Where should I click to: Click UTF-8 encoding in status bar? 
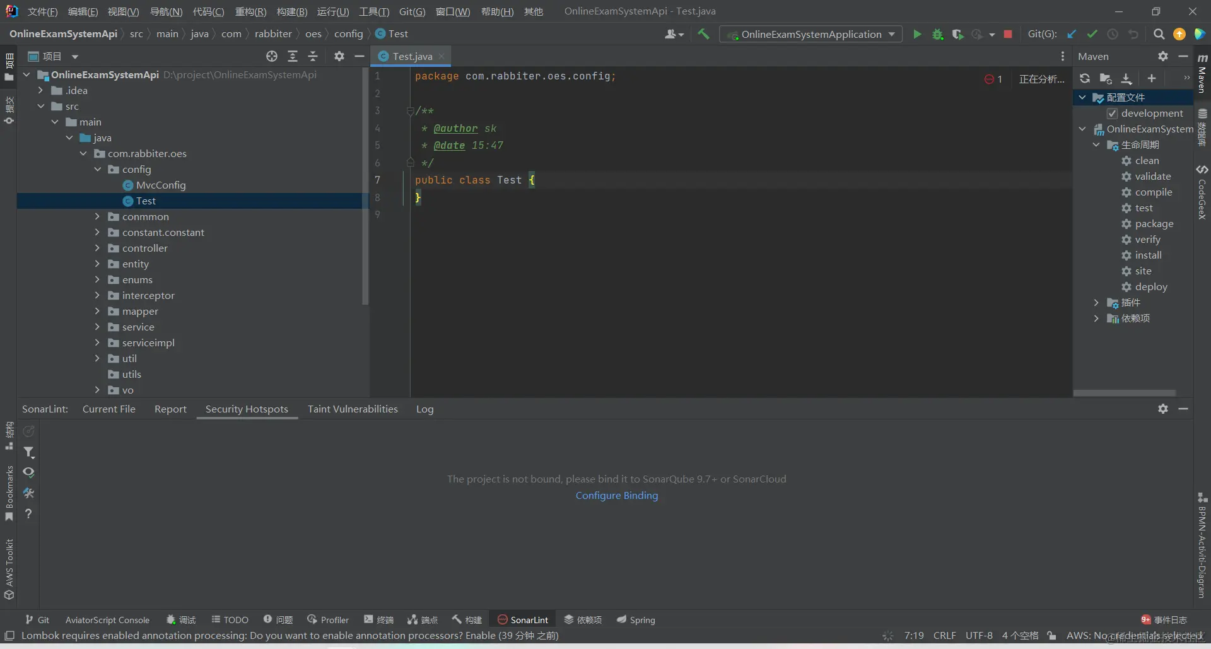(979, 636)
